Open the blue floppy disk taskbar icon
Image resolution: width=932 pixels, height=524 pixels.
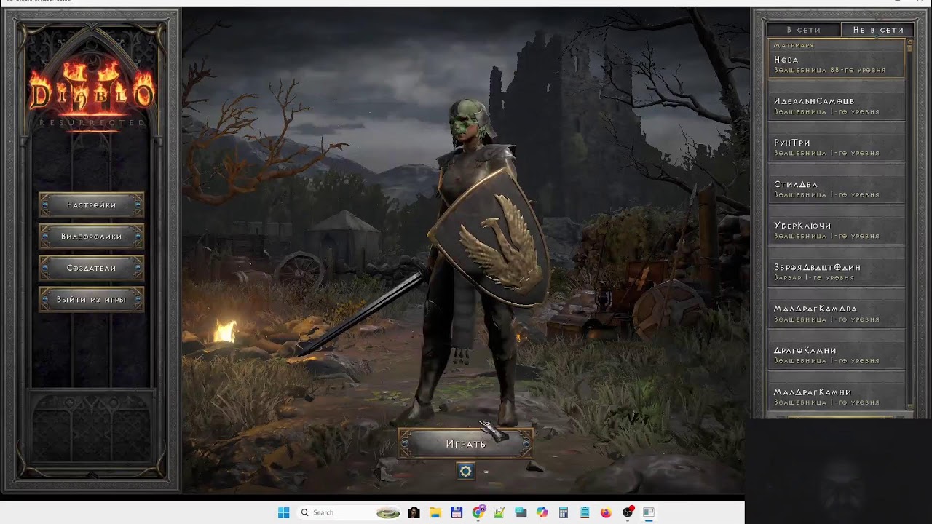[457, 512]
